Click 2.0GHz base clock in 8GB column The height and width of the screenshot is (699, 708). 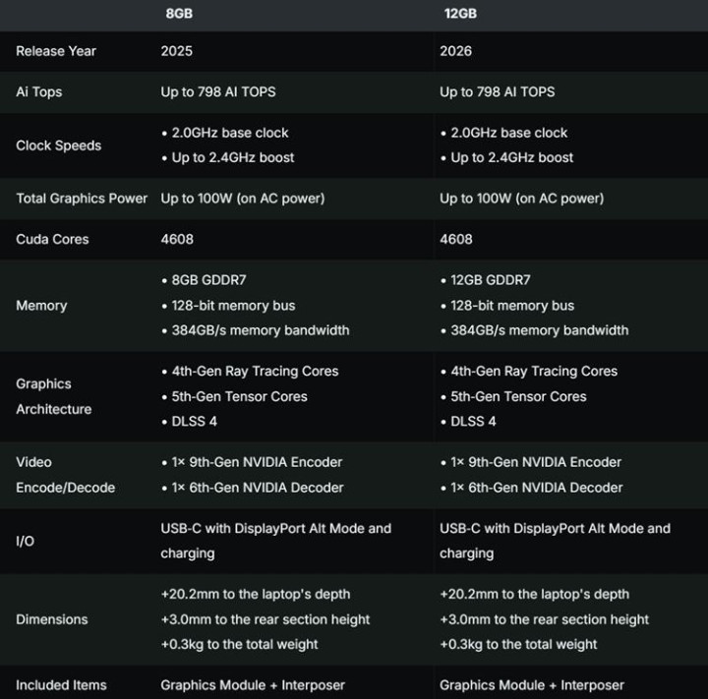230,133
